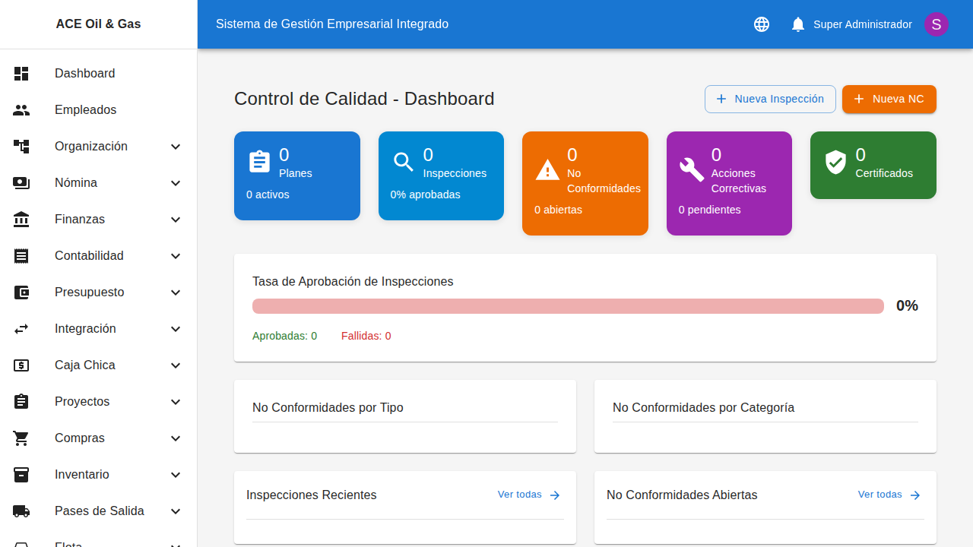
Task: Click the Nómina badge icon in sidebar
Action: pos(21,183)
